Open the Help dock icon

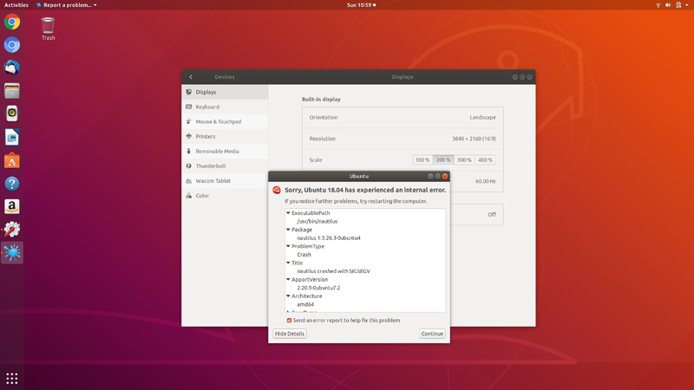click(x=12, y=184)
